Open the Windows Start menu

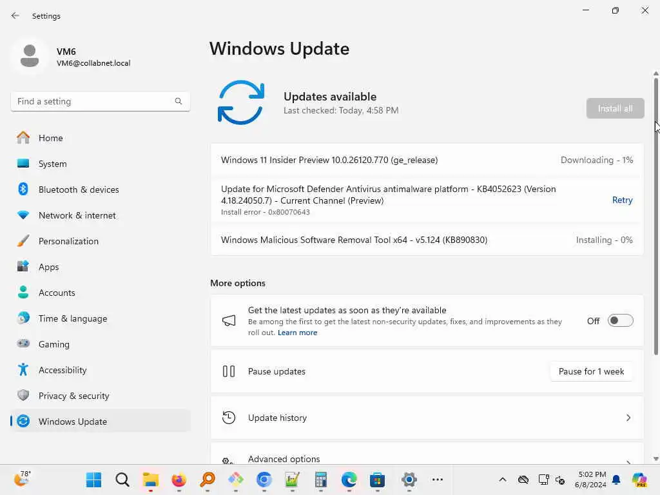pos(93,480)
